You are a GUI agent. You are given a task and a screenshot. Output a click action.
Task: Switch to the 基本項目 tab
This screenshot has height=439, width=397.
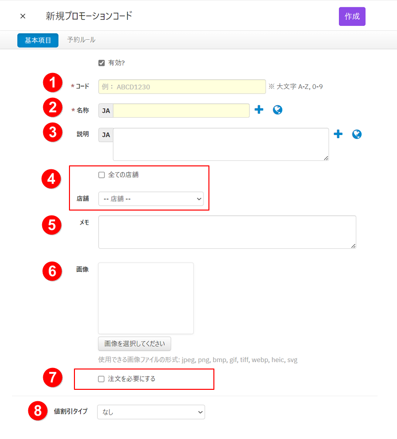tap(38, 40)
